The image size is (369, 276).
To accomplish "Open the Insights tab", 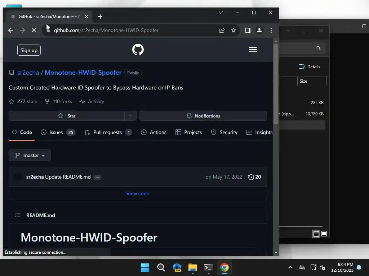I will pos(259,132).
